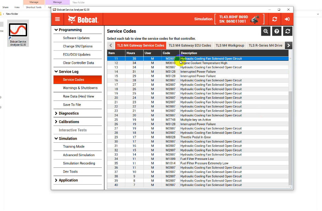The image size is (322, 211).
Task: Select item 14 Interrupted Power Failure row
Action: (x=198, y=72)
